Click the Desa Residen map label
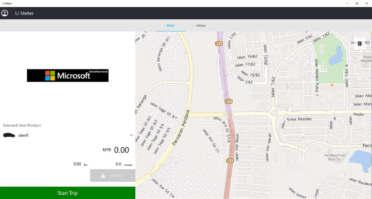The image size is (372, 199). [x=299, y=119]
